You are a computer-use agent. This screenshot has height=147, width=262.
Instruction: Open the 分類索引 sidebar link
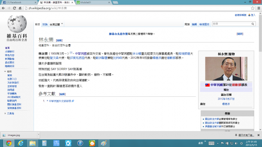point(9,51)
